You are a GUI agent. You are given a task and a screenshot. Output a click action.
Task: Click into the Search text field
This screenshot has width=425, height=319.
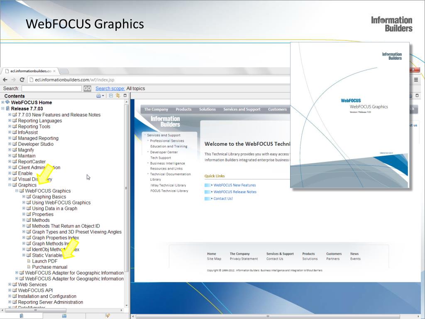coord(51,88)
